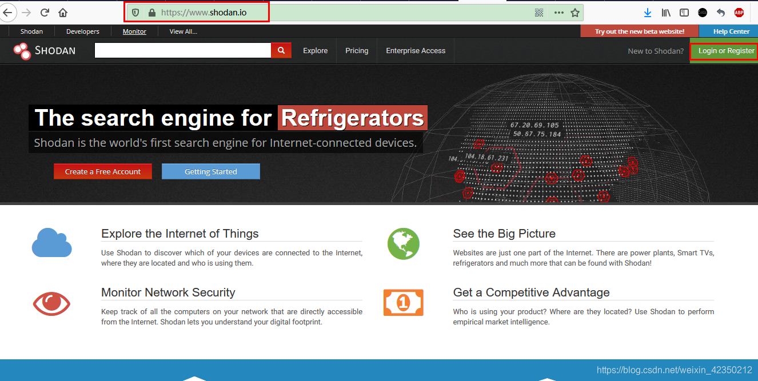Screen dimensions: 758x381
Task: Open Enterprise Access
Action: tap(416, 51)
